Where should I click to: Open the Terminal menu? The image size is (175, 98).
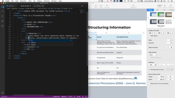coord(46,1)
